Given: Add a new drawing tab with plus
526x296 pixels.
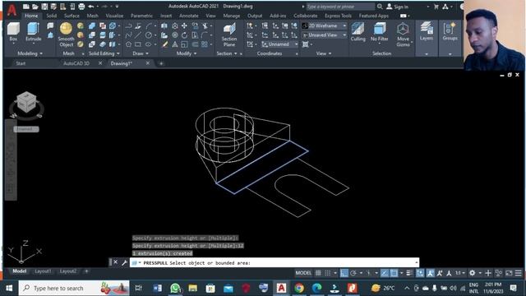Looking at the screenshot, I should [x=161, y=63].
